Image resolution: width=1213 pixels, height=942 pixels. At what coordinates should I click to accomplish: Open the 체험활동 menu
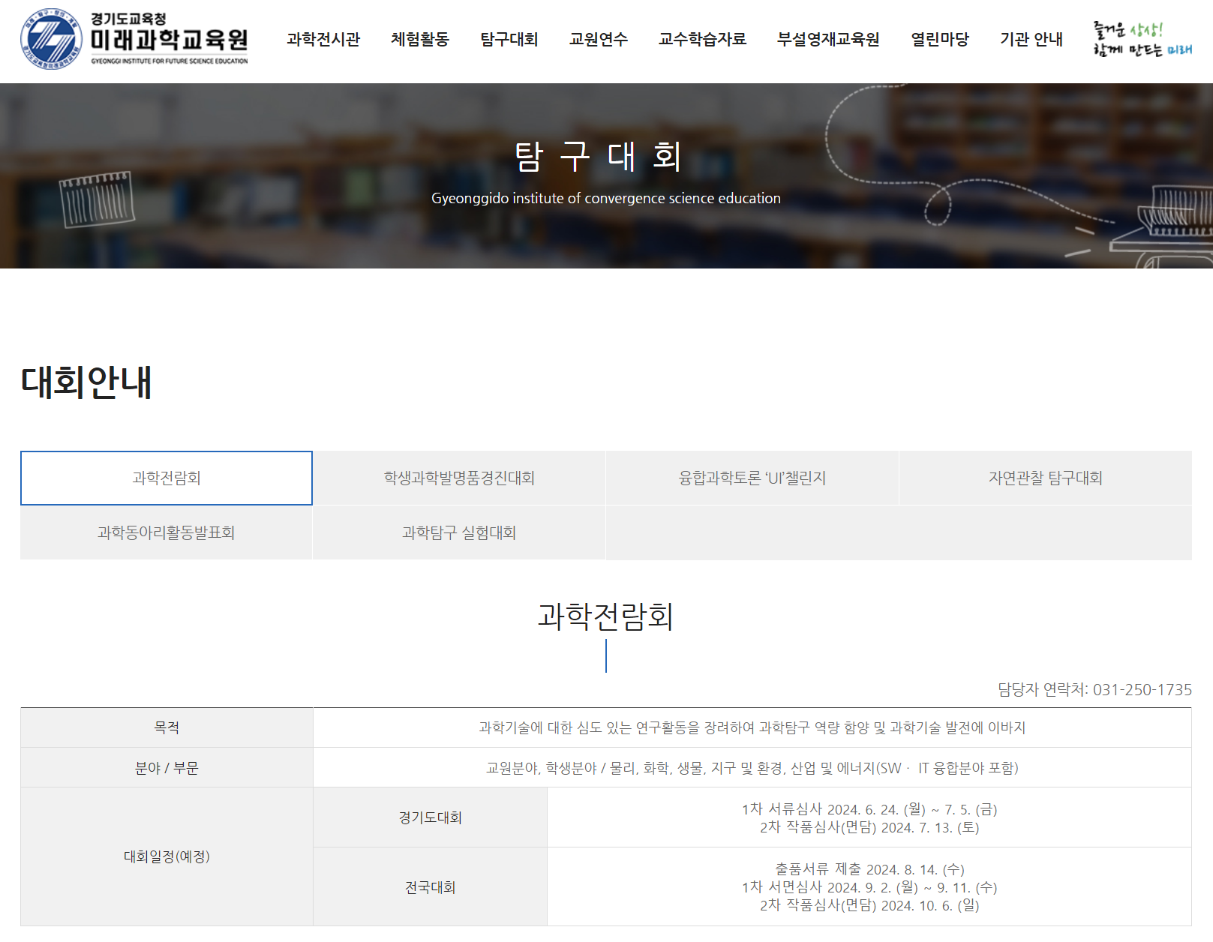click(420, 39)
